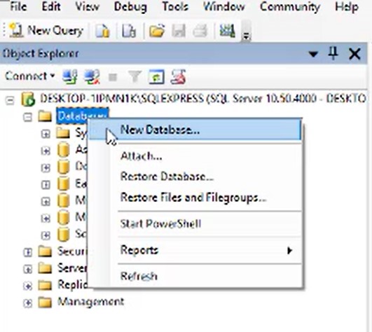Collapse the DESKTOP SQLEXPRESS server node
The image size is (372, 332).
pos(10,100)
